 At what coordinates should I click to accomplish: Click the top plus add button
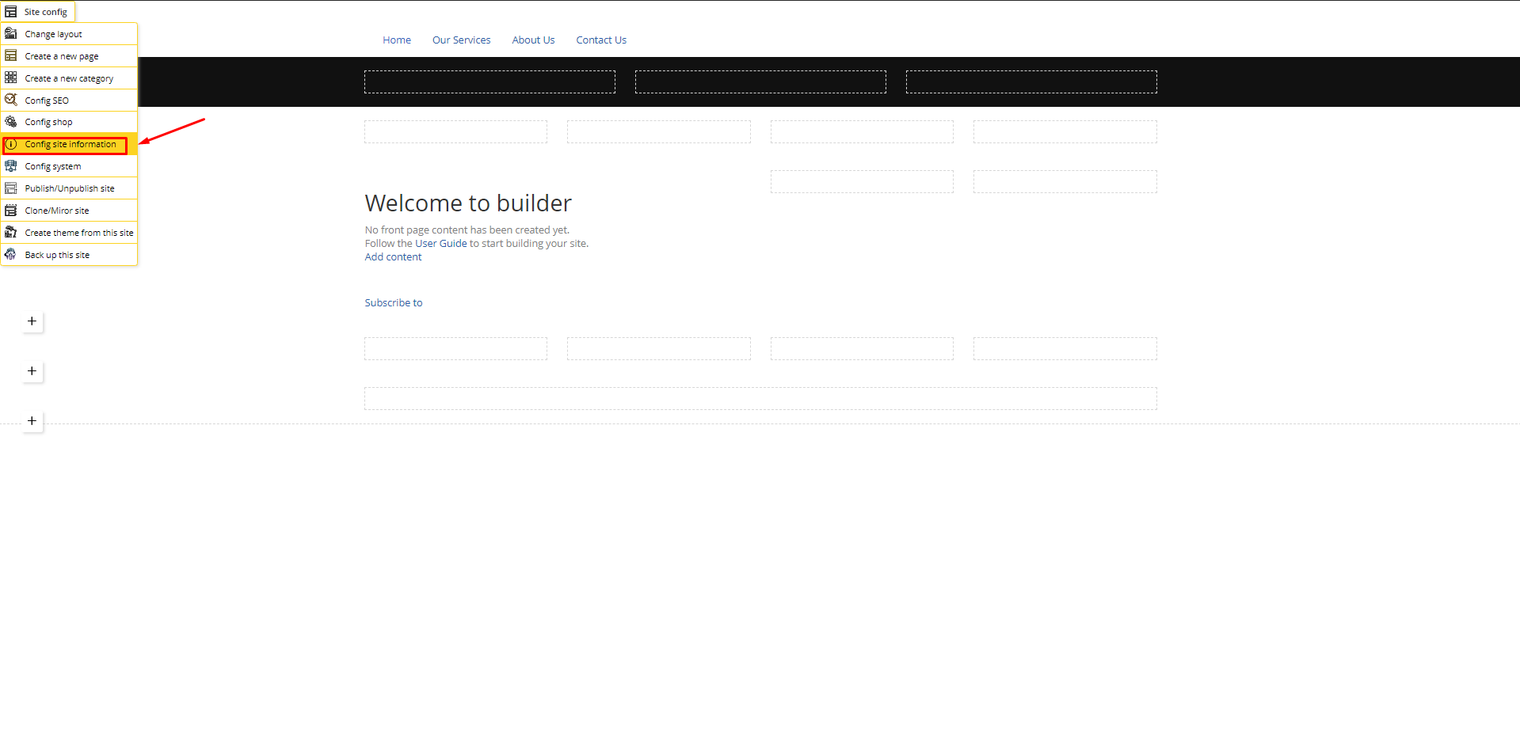click(x=32, y=321)
